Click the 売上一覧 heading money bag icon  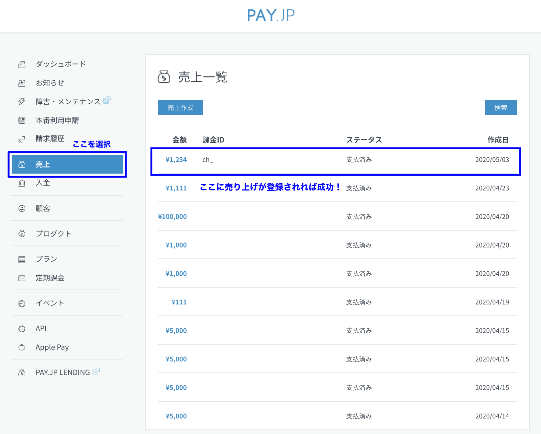click(164, 77)
